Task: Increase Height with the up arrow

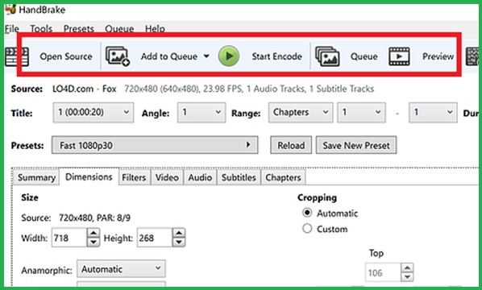Action: [179, 233]
